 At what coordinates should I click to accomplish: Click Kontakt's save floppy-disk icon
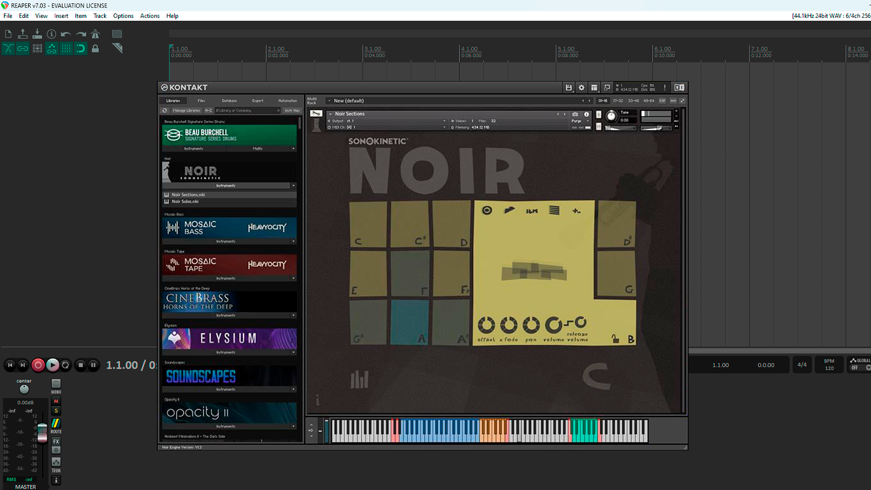[x=569, y=87]
